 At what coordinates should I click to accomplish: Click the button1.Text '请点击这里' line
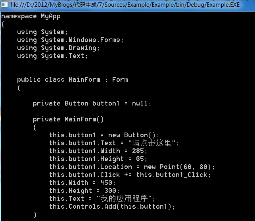[114, 143]
